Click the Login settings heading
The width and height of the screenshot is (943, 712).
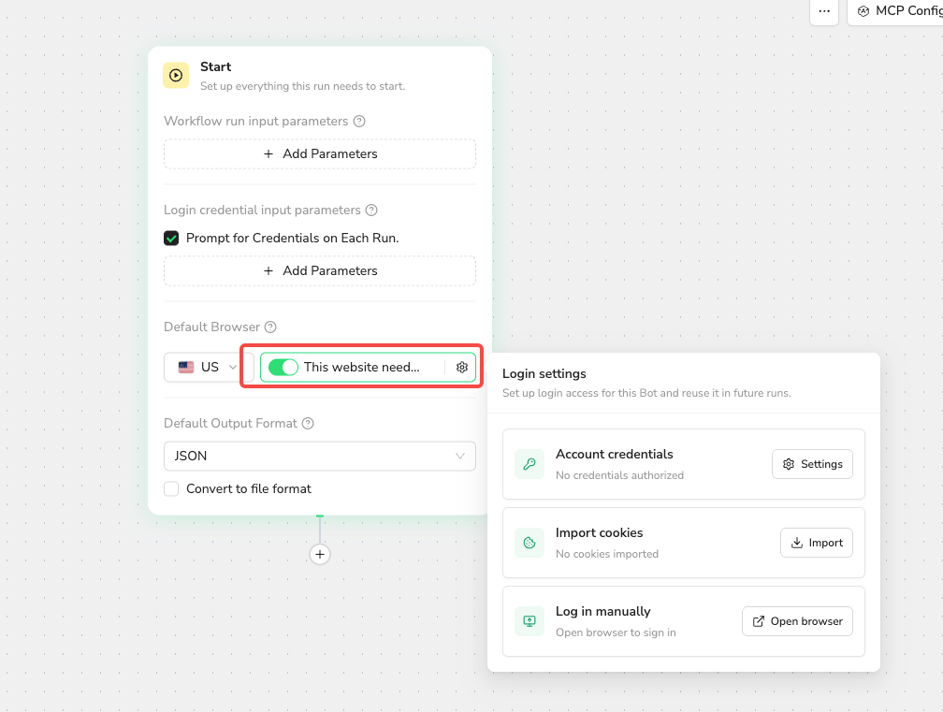point(544,373)
